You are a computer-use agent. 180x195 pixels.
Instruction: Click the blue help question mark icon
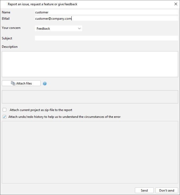coord(45,83)
